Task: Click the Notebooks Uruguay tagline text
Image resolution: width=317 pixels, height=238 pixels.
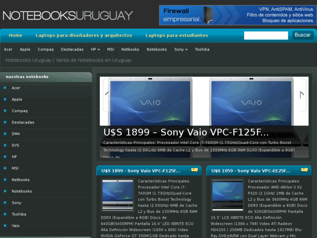Action: point(68,60)
